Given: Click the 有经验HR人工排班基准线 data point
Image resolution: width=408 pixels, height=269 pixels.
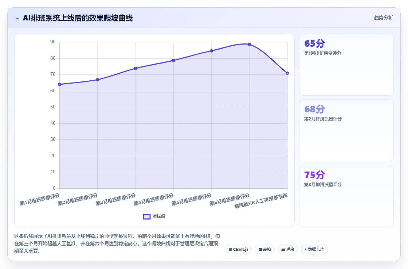Looking at the screenshot, I should tap(287, 73).
